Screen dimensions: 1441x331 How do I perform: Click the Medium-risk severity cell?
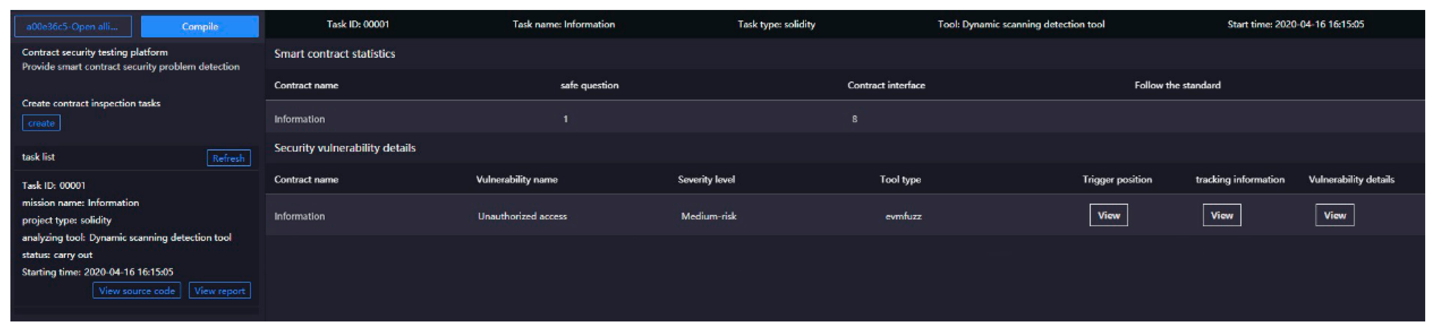pos(708,216)
